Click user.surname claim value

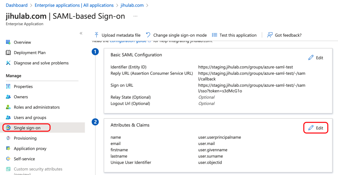point(210,156)
